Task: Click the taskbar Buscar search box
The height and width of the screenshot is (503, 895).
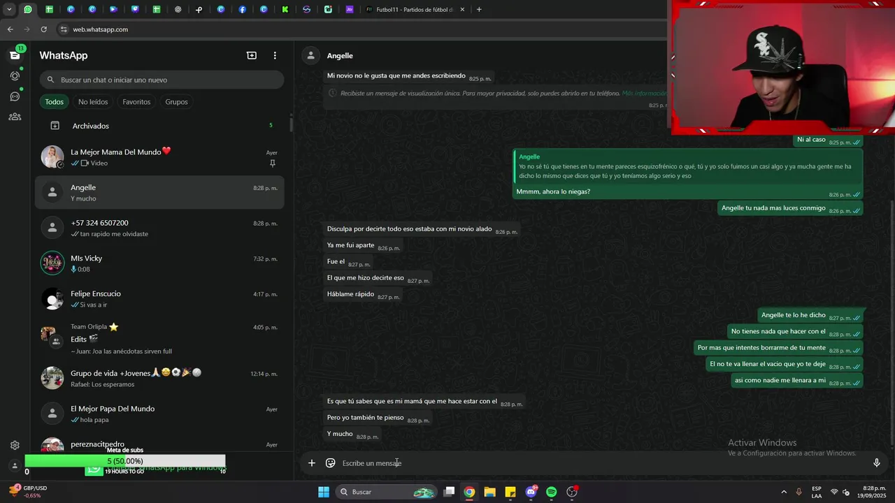Action: pyautogui.click(x=385, y=492)
